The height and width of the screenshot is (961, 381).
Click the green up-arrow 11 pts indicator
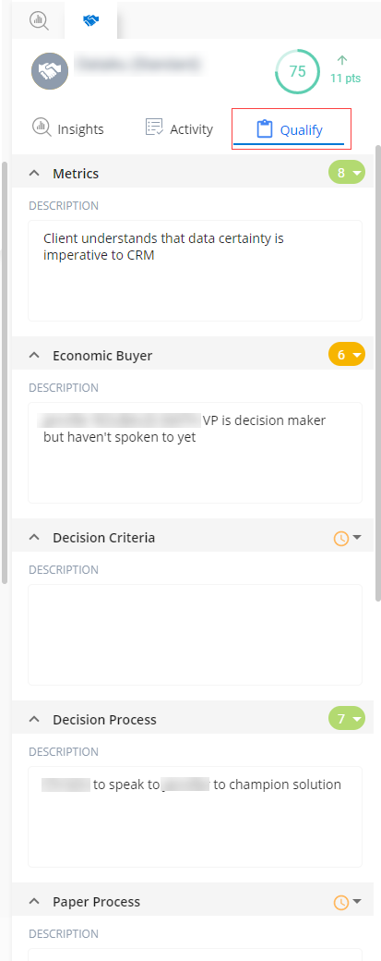point(345,69)
